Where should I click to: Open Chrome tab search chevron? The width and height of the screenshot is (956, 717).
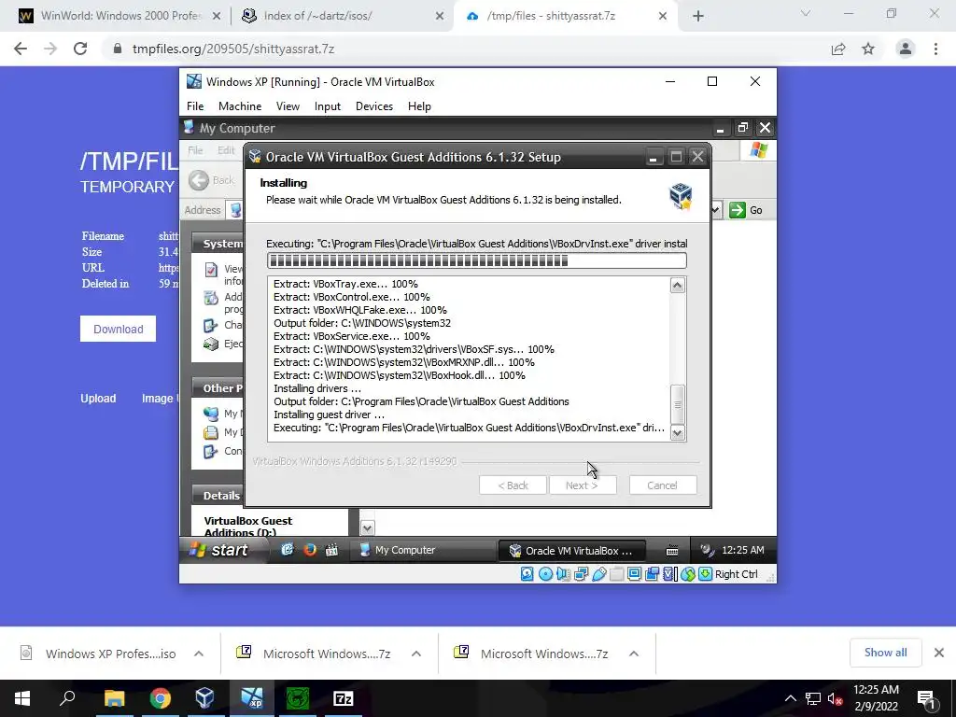coord(806,13)
